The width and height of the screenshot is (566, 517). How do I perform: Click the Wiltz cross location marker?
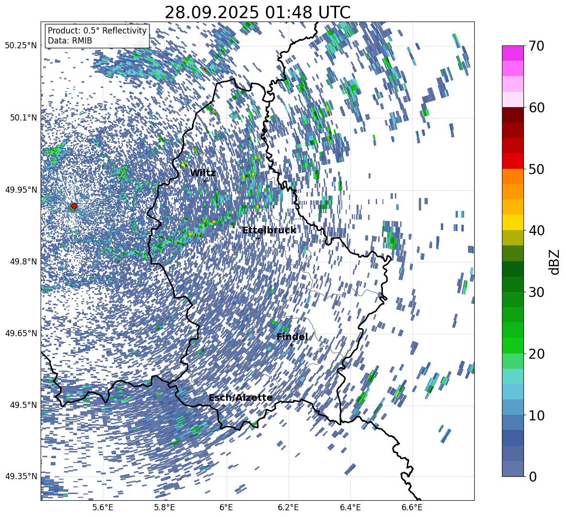[x=205, y=181]
